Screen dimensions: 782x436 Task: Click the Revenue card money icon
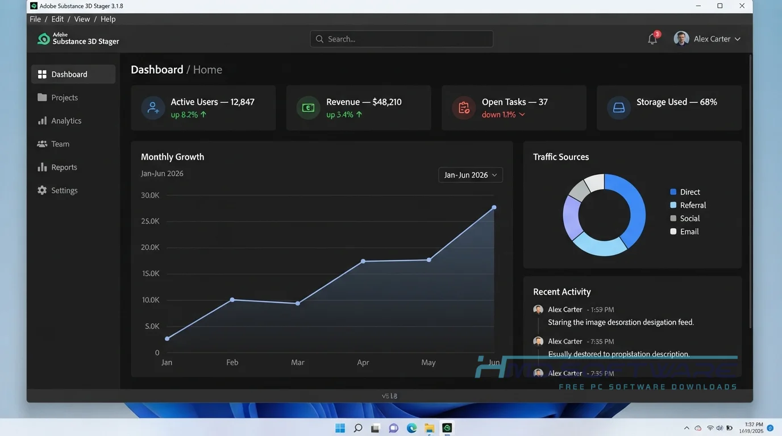(x=308, y=108)
